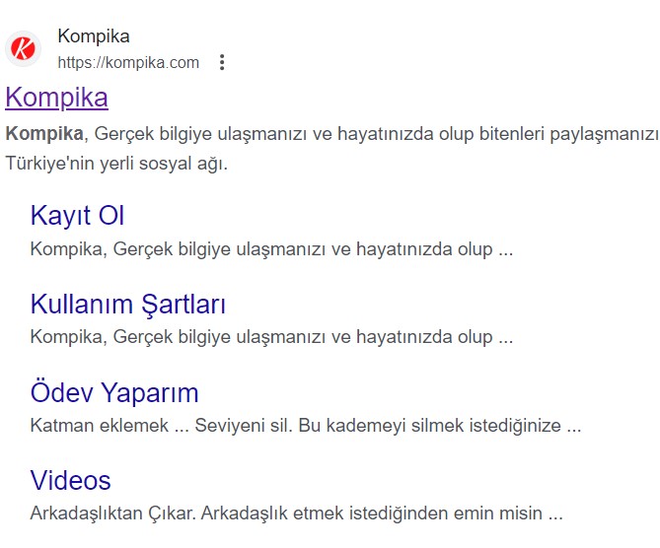This screenshot has height=548, width=660.
Task: Click the description starting "Katman eklemek"
Action: pos(306,426)
